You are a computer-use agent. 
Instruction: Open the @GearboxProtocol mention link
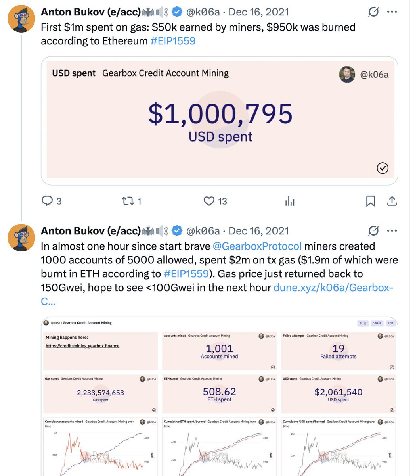click(x=257, y=246)
